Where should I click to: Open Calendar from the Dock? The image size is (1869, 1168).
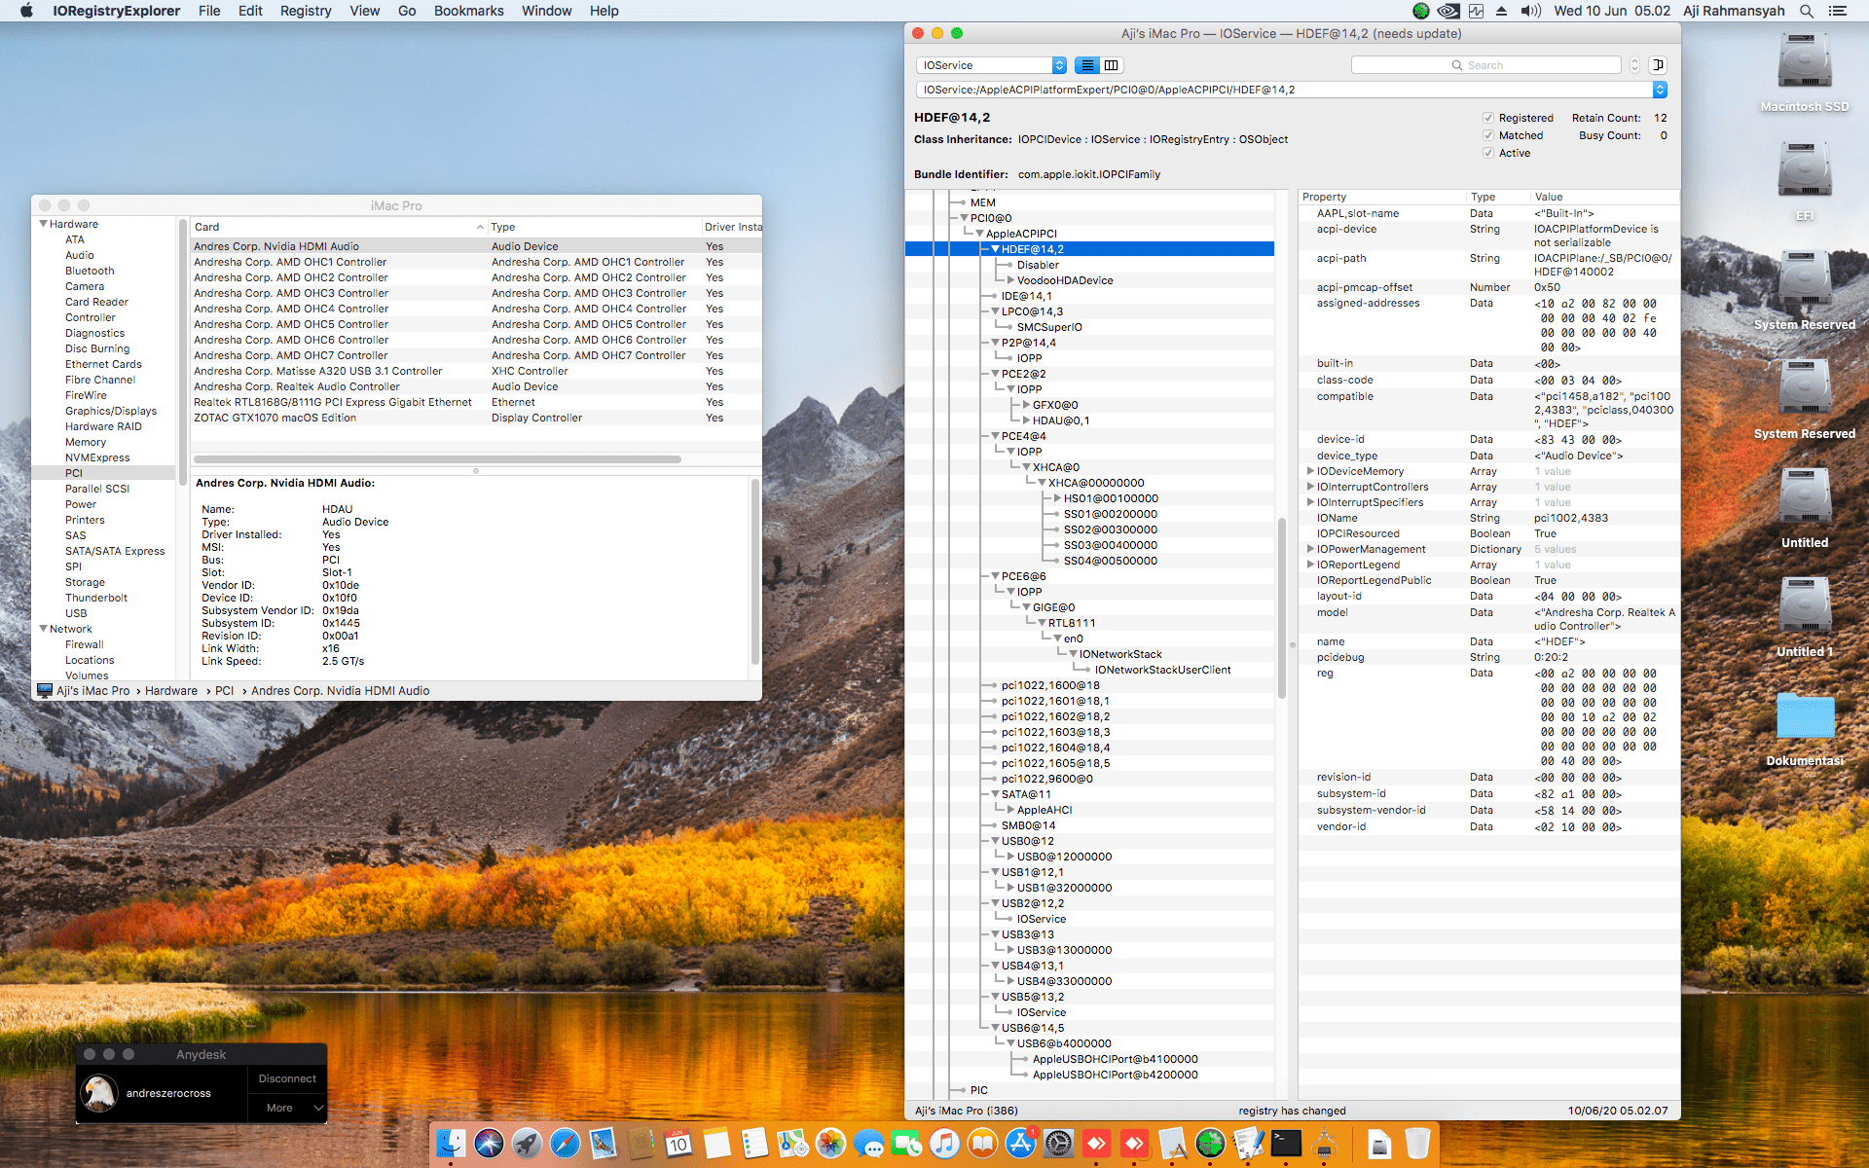[678, 1144]
